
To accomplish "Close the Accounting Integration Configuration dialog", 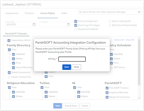I will (76, 67).
